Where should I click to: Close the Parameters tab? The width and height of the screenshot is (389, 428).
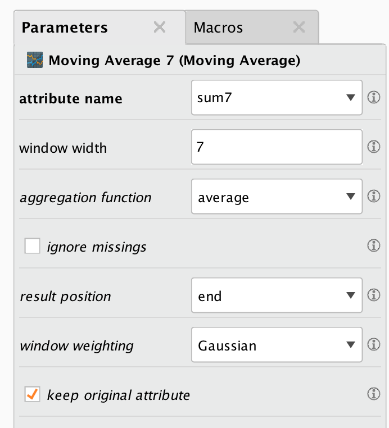160,28
